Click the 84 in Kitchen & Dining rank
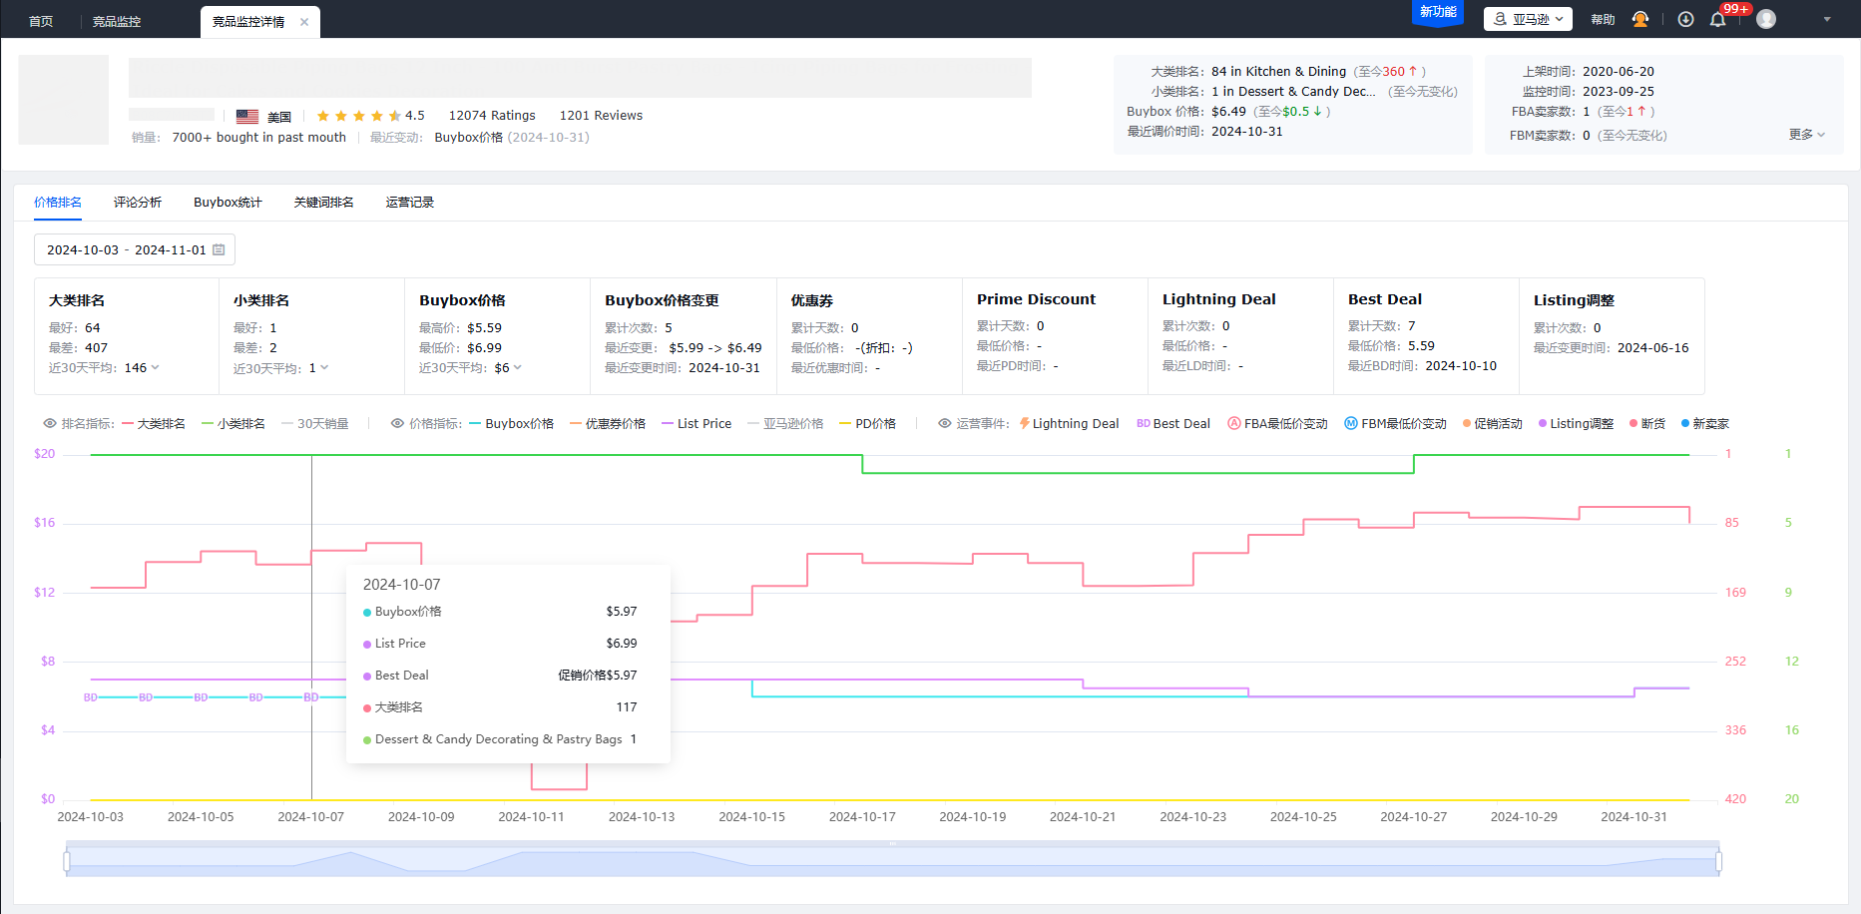This screenshot has width=1861, height=914. (x=1278, y=71)
